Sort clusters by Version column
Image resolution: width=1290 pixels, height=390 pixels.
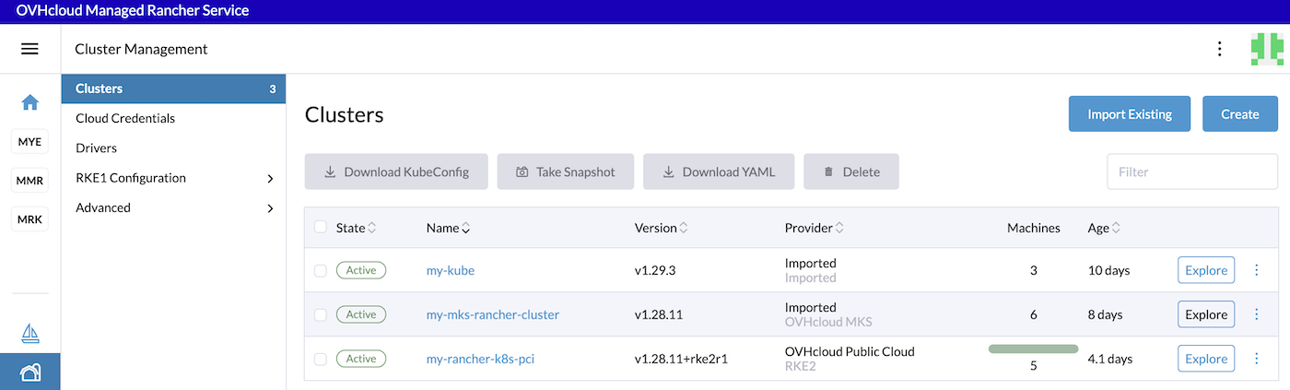click(x=662, y=228)
